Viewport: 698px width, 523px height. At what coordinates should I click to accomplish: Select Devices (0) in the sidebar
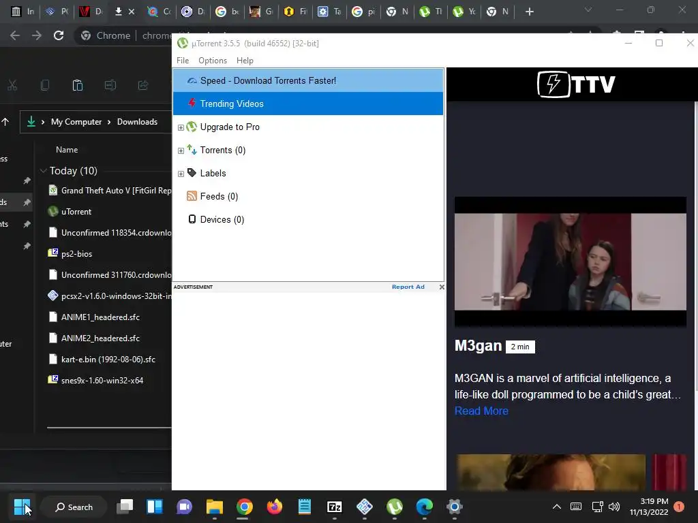coord(222,219)
